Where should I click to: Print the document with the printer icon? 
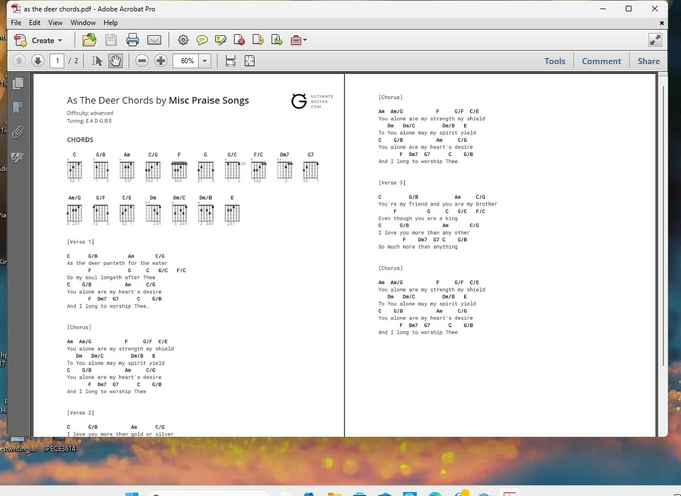pyautogui.click(x=133, y=40)
